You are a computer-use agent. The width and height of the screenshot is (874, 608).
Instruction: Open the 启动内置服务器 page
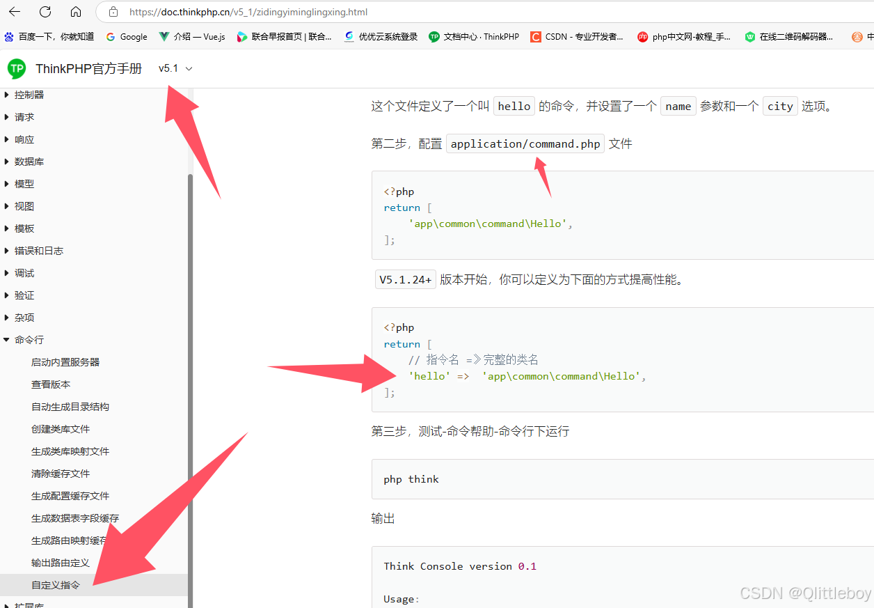[x=65, y=362]
